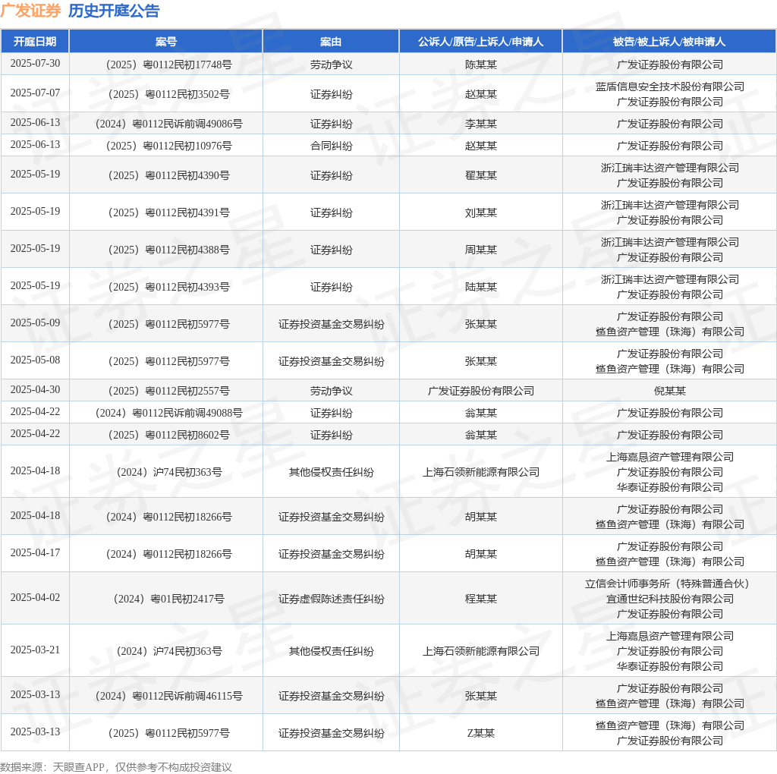Click the 证券虚假陈述责任纠纷 cell
Screen dimensions: 777x774
tap(331, 599)
